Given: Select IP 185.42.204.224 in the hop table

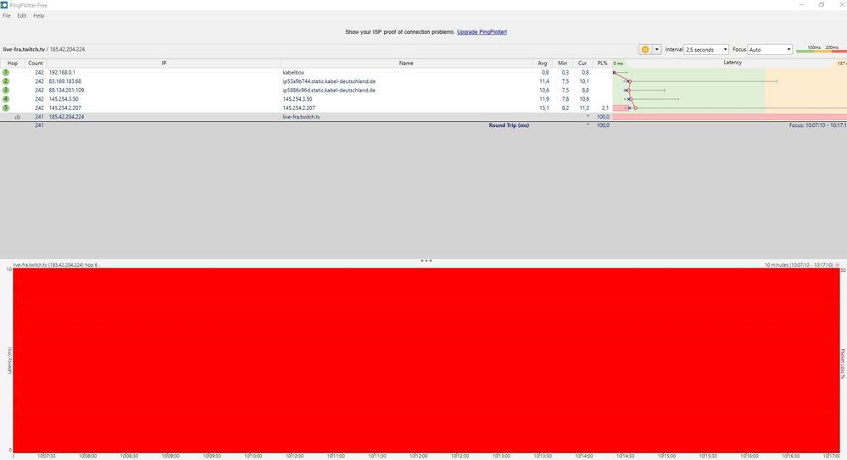Looking at the screenshot, I should [x=66, y=117].
